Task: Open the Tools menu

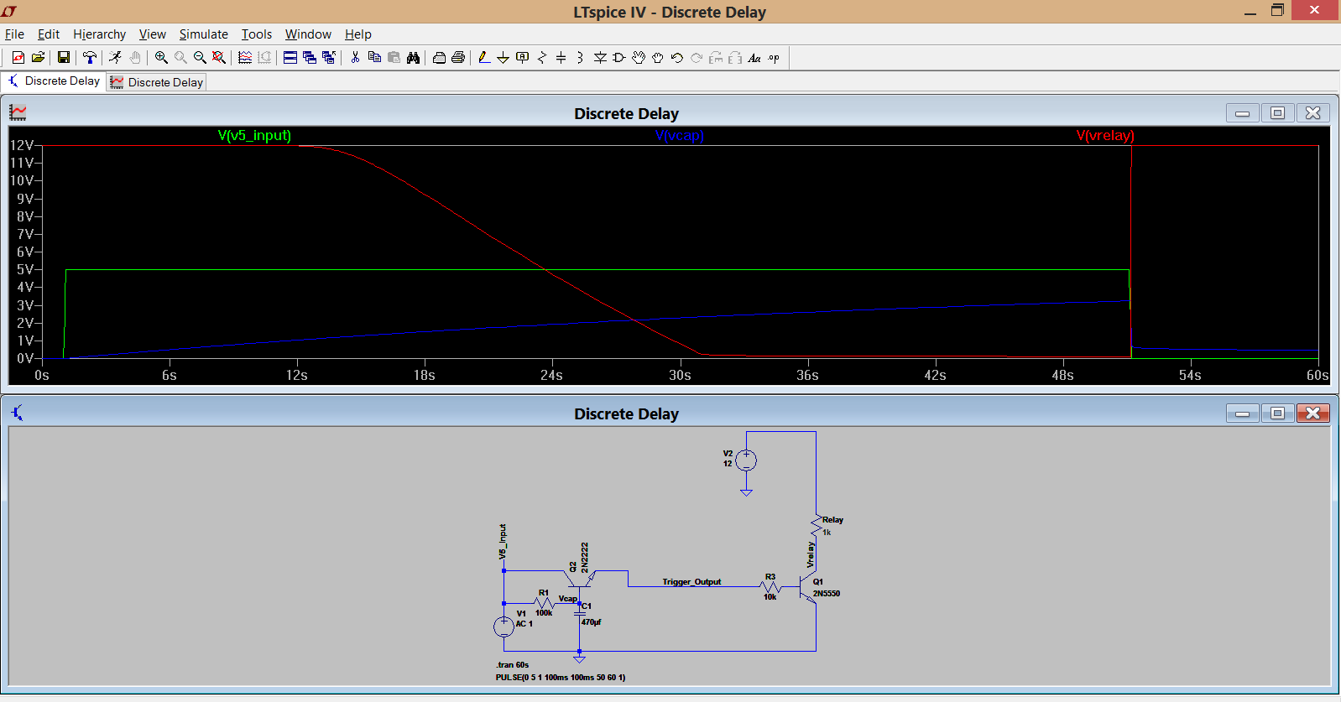Action: [x=257, y=34]
